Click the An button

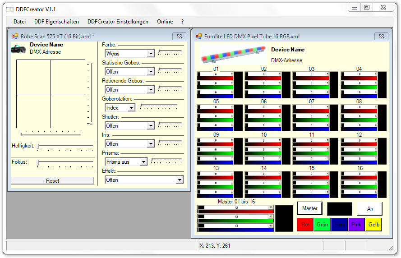point(370,209)
